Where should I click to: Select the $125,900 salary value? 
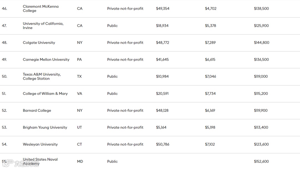coord(261,26)
